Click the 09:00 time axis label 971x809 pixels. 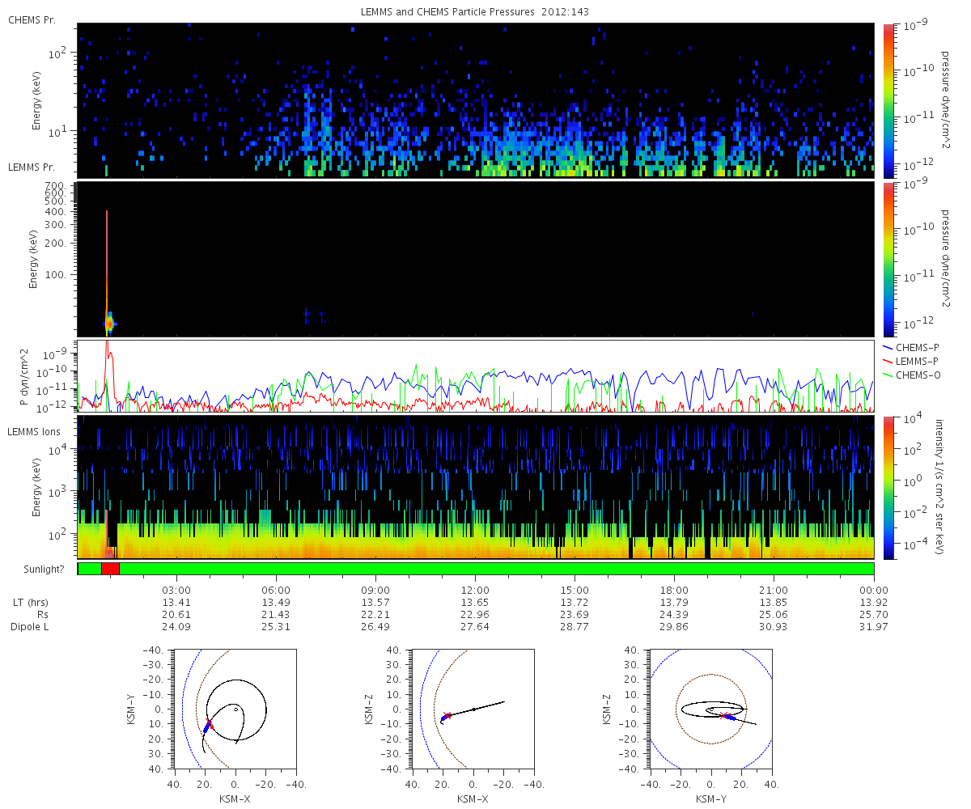point(375,590)
